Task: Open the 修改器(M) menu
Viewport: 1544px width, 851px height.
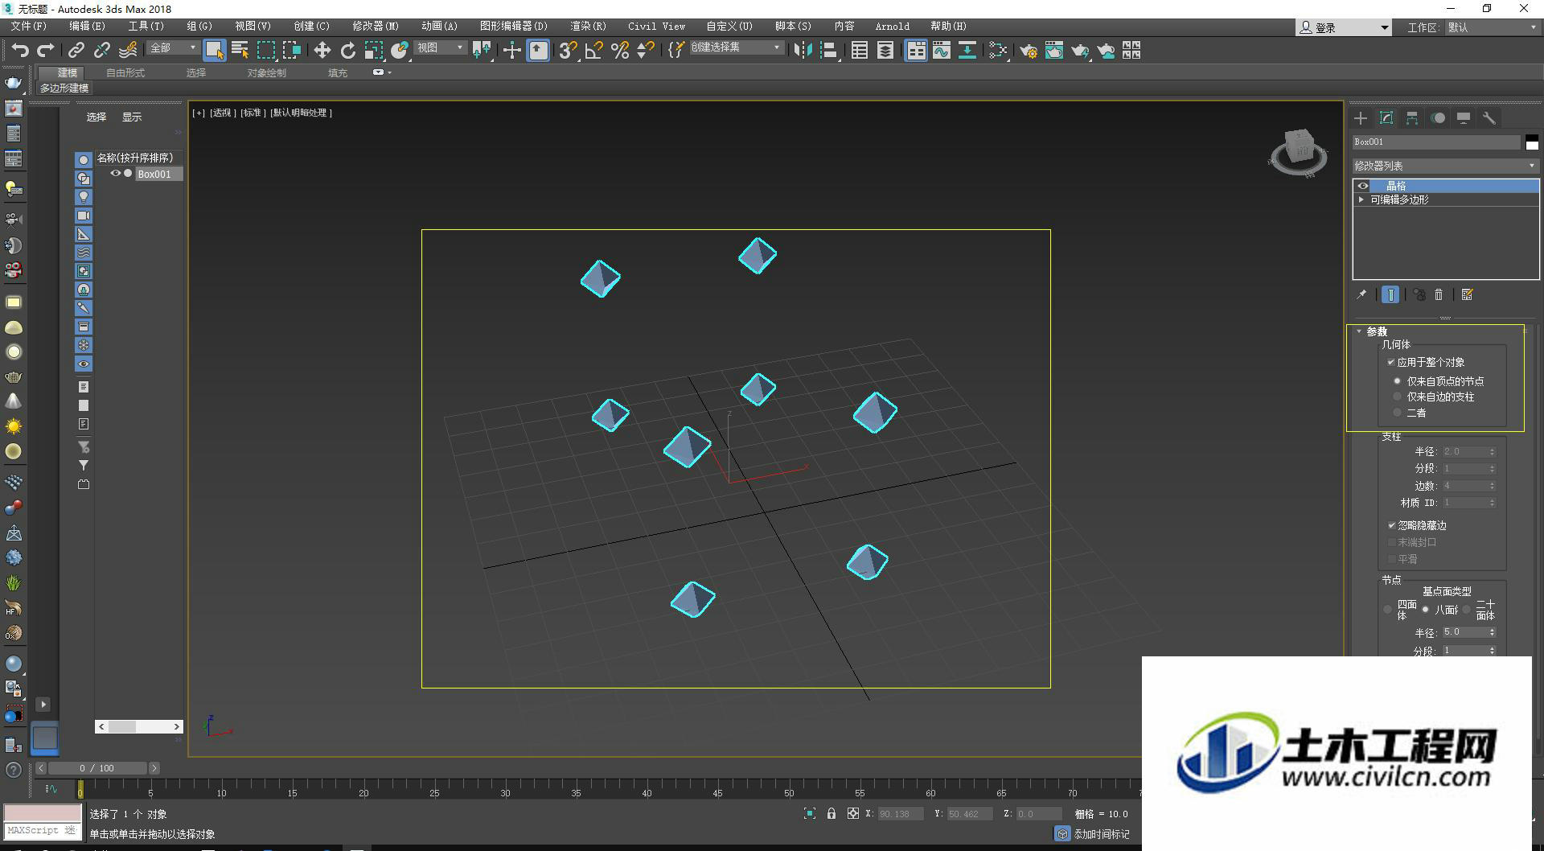Action: (x=376, y=27)
